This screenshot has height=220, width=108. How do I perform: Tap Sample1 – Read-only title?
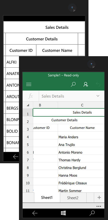pyautogui.click(x=63, y=75)
